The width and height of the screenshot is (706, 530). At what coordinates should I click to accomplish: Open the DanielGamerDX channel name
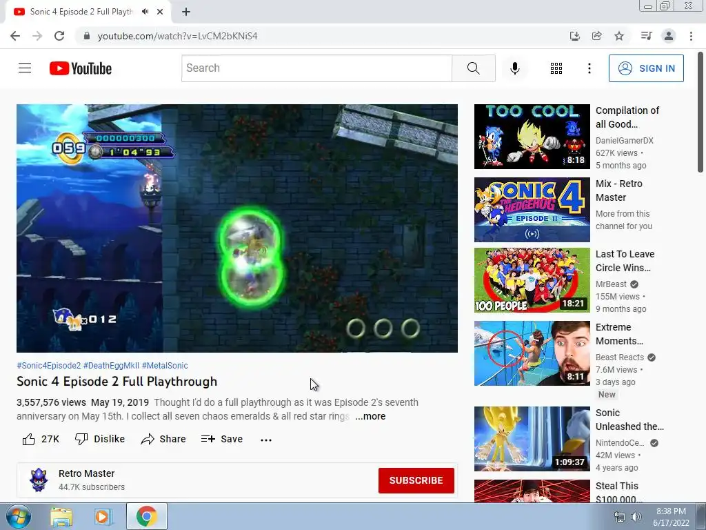pyautogui.click(x=624, y=141)
